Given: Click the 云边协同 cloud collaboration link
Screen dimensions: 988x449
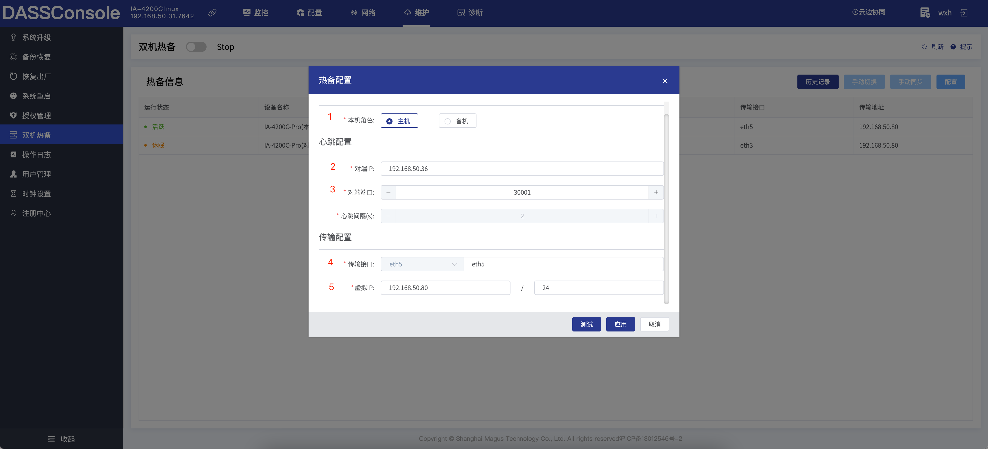Looking at the screenshot, I should (868, 12).
